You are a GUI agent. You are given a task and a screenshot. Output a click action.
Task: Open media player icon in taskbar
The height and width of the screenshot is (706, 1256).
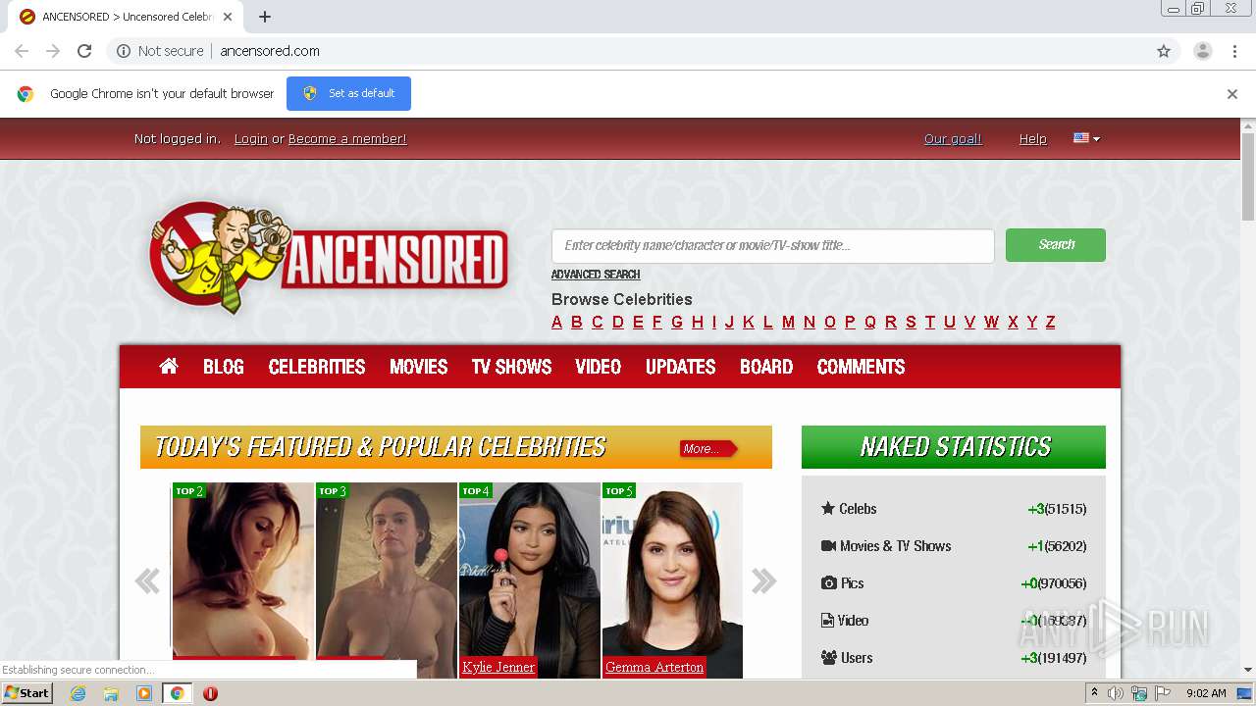point(144,693)
